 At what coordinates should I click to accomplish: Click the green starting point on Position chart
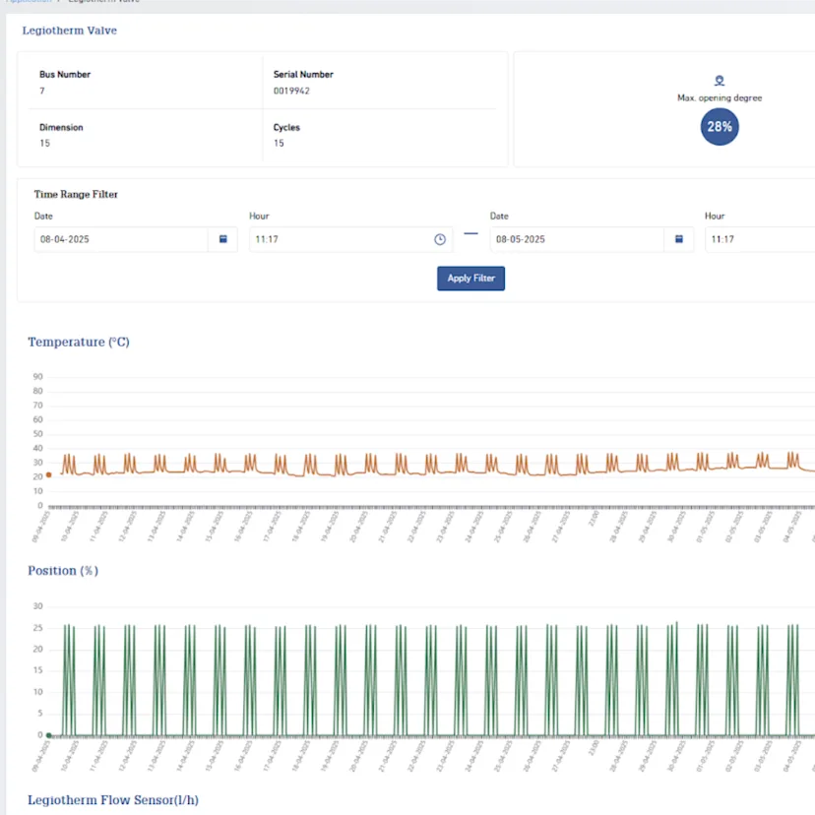pos(49,735)
